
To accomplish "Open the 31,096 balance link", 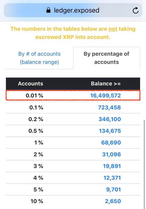I will (x=112, y=154).
